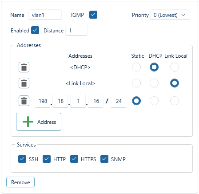Toggle the Enabled checkbox
199x194 pixels.
(x=35, y=30)
